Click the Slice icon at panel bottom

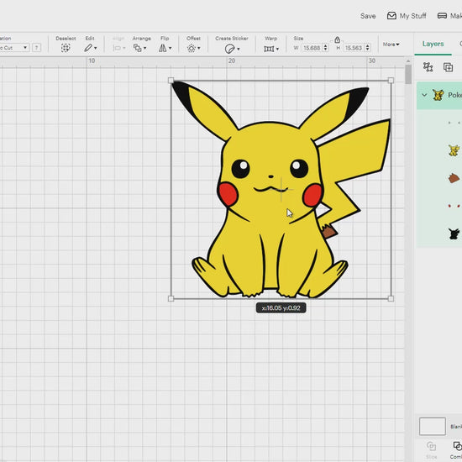click(431, 446)
